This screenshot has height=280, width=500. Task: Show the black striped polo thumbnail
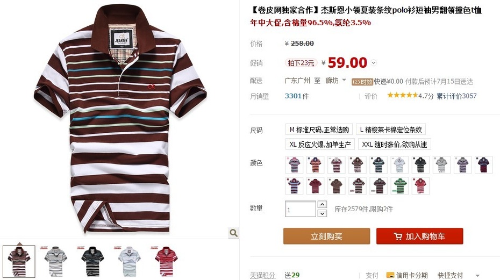[x=92, y=261]
